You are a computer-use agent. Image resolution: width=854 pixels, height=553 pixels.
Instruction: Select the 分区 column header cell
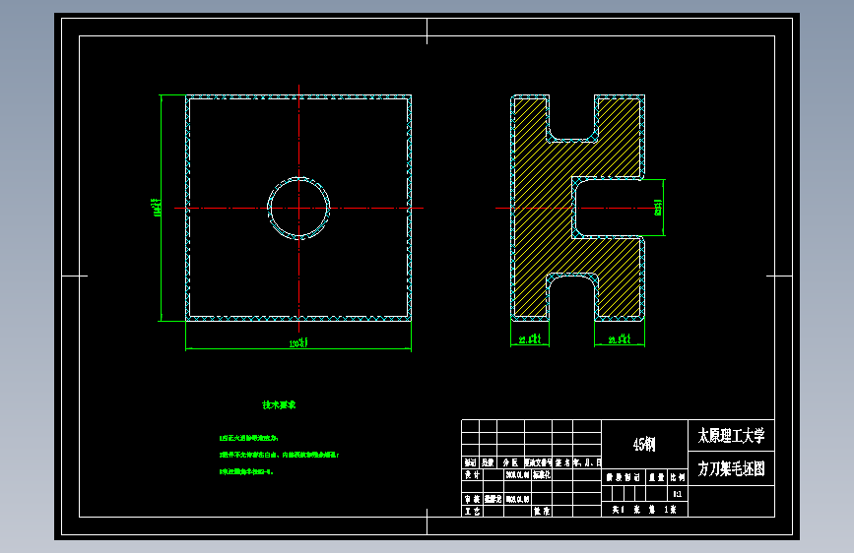click(510, 462)
